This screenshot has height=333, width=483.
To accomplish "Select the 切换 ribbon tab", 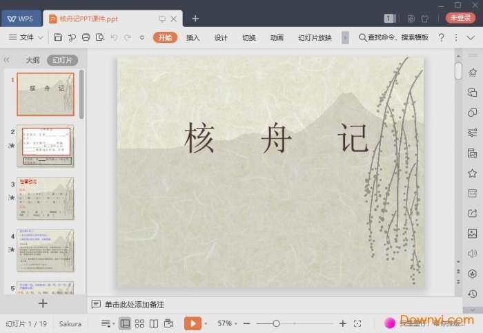I will click(249, 37).
